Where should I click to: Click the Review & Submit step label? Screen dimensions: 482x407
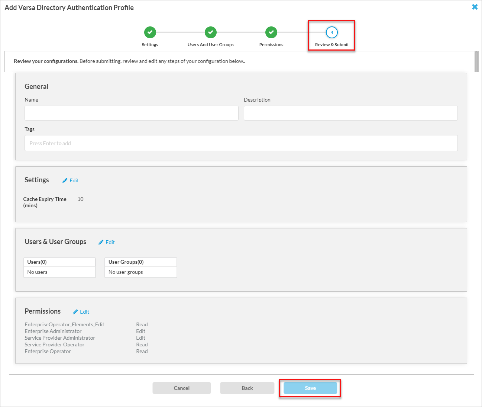pos(332,45)
